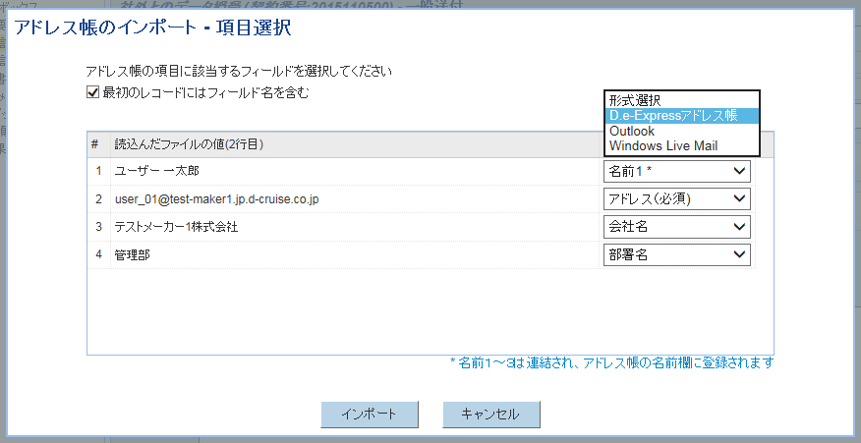Screen dimensions: 861x443
Task: Select Outlook from the format list
Action: click(x=632, y=131)
